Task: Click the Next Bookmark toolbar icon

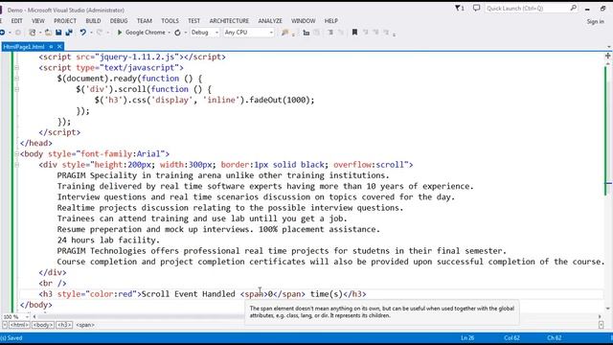Action: [x=376, y=32]
